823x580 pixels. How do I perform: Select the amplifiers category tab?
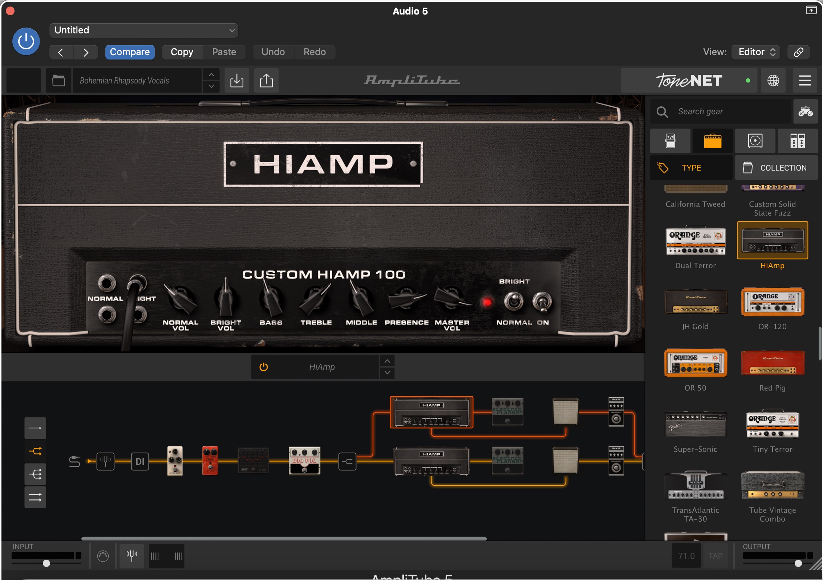pos(713,141)
